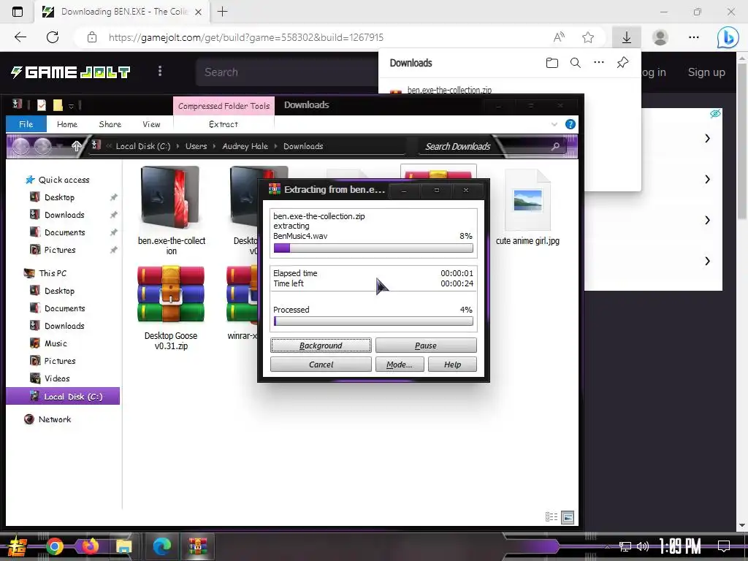
Task: Select Pictures under Quick access
Action: pyautogui.click(x=60, y=250)
